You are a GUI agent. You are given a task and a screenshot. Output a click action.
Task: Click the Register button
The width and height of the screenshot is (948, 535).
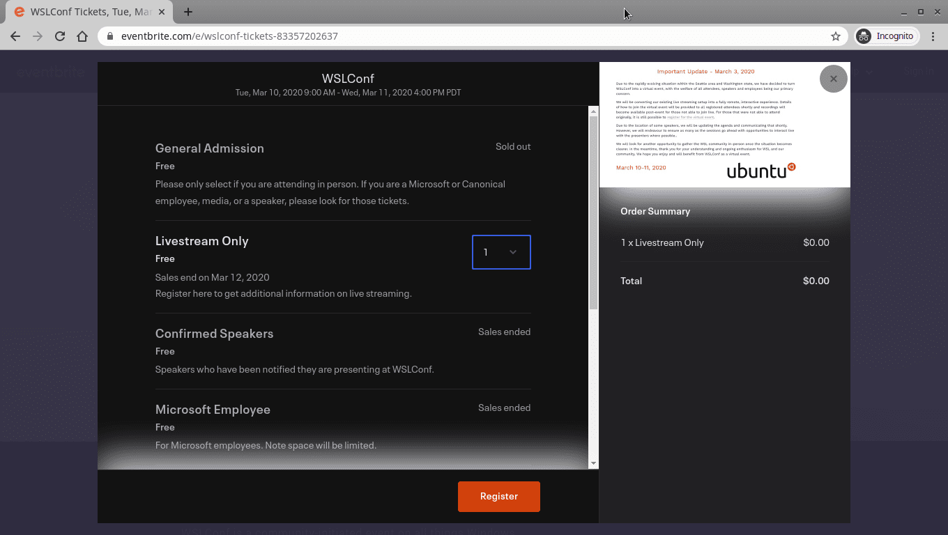pyautogui.click(x=499, y=497)
